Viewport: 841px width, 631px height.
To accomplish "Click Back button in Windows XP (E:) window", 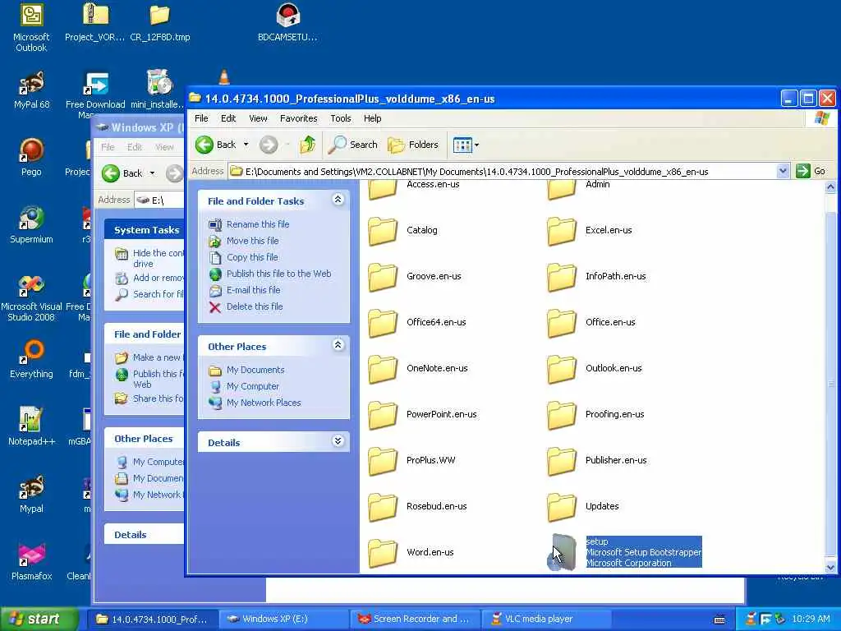I will (x=122, y=173).
